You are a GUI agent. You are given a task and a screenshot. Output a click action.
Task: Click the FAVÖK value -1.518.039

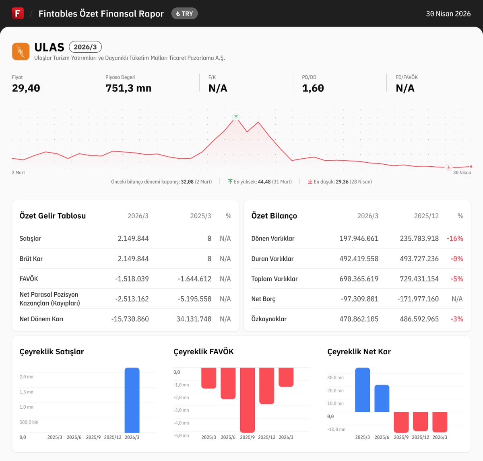(132, 279)
